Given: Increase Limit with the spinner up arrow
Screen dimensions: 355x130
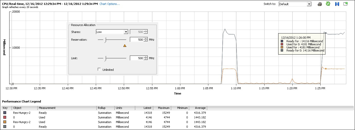Looking at the screenshot, I should pyautogui.click(x=146, y=57).
